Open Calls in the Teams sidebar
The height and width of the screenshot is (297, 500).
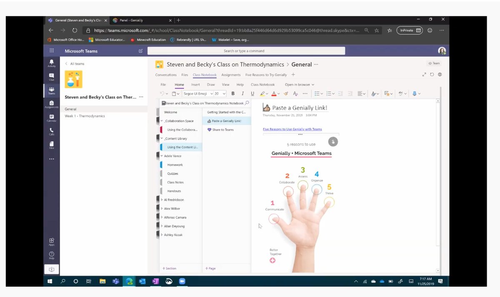pyautogui.click(x=52, y=132)
